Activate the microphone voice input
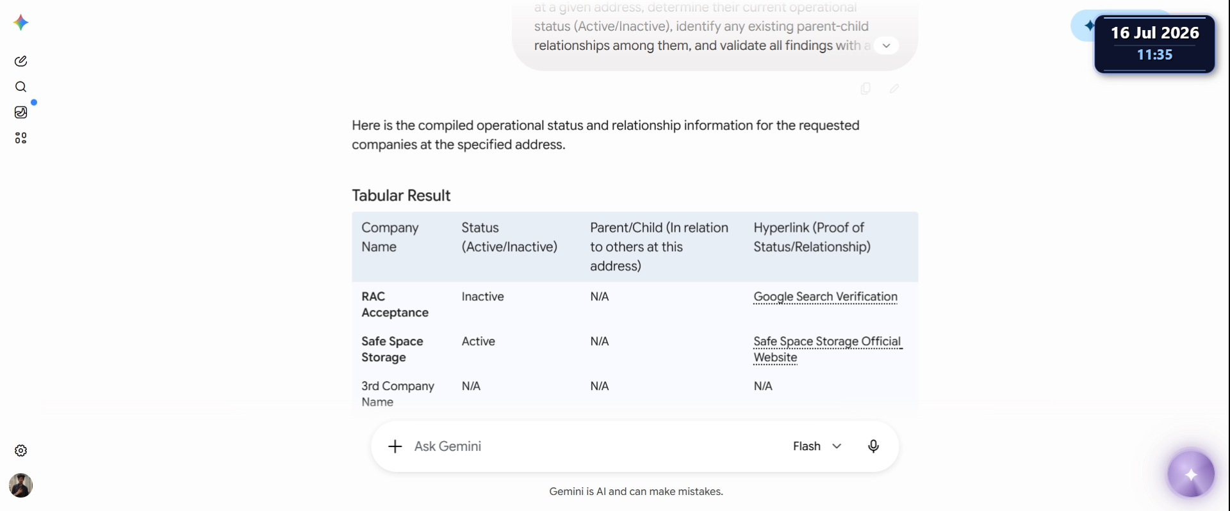Viewport: 1230px width, 511px height. (873, 446)
